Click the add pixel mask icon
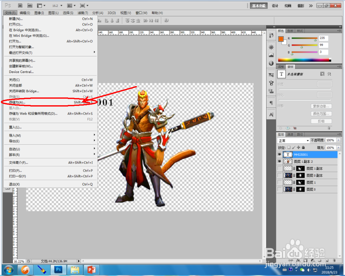345x276 pixels. point(322,74)
